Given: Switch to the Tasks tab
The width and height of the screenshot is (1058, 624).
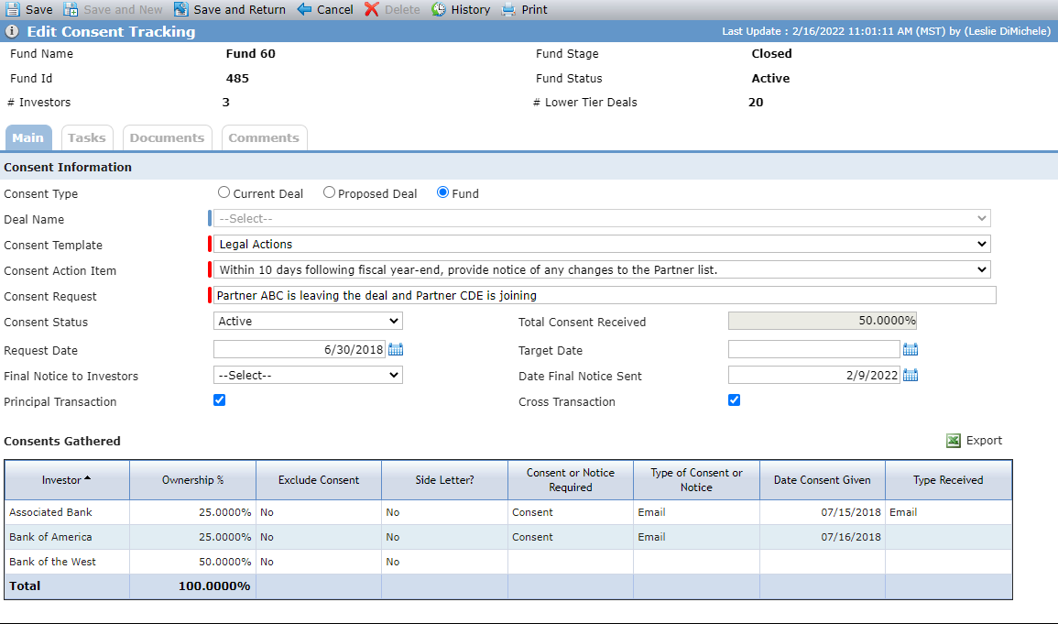Looking at the screenshot, I should pyautogui.click(x=87, y=137).
